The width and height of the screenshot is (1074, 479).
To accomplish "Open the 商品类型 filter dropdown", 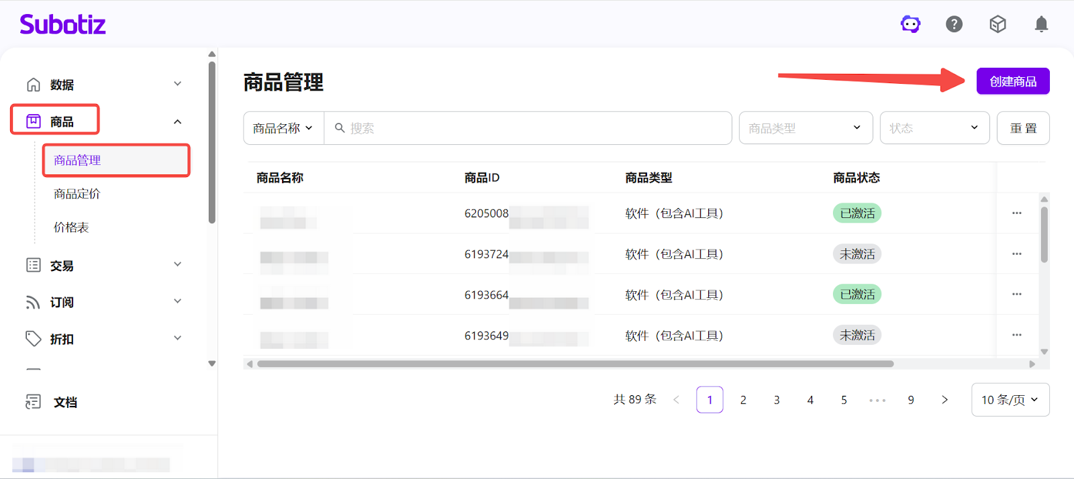I will 805,128.
